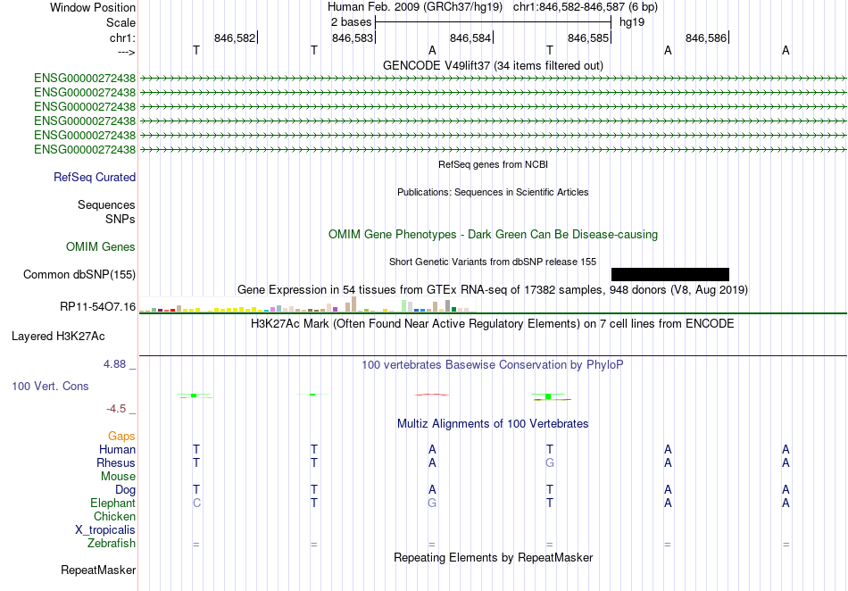This screenshot has height=591, width=848.
Task: Click the SNPs track label
Action: click(x=121, y=219)
